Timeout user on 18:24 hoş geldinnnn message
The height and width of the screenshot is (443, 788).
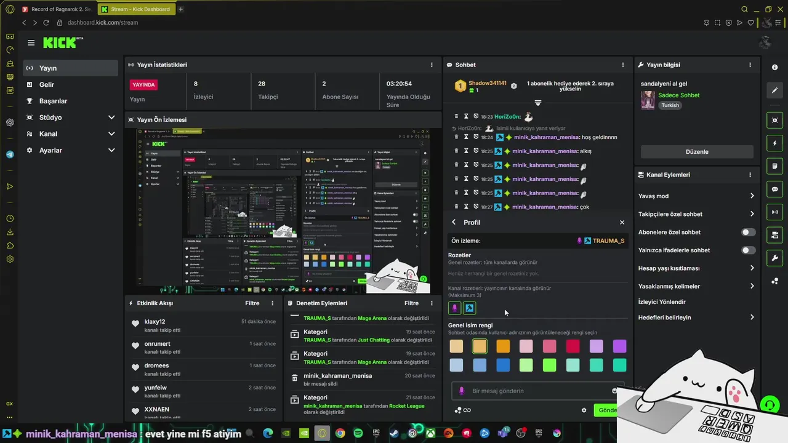point(466,137)
